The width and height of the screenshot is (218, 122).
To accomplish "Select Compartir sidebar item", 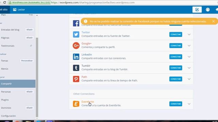I will point(18,84).
